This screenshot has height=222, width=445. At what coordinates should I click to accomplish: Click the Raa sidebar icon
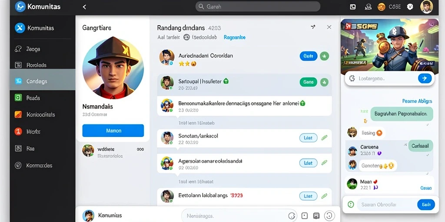point(18,148)
